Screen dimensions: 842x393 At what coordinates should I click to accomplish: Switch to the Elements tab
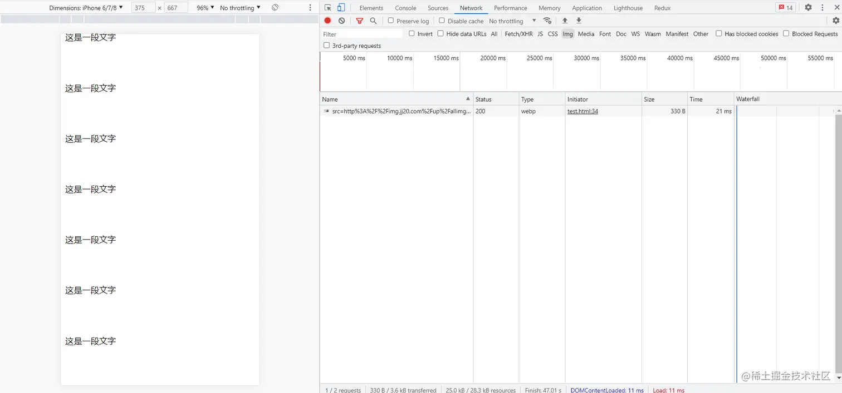[x=371, y=8]
